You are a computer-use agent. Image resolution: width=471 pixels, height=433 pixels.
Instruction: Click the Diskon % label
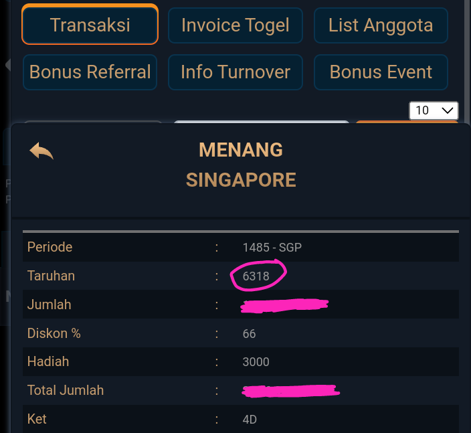pos(54,333)
